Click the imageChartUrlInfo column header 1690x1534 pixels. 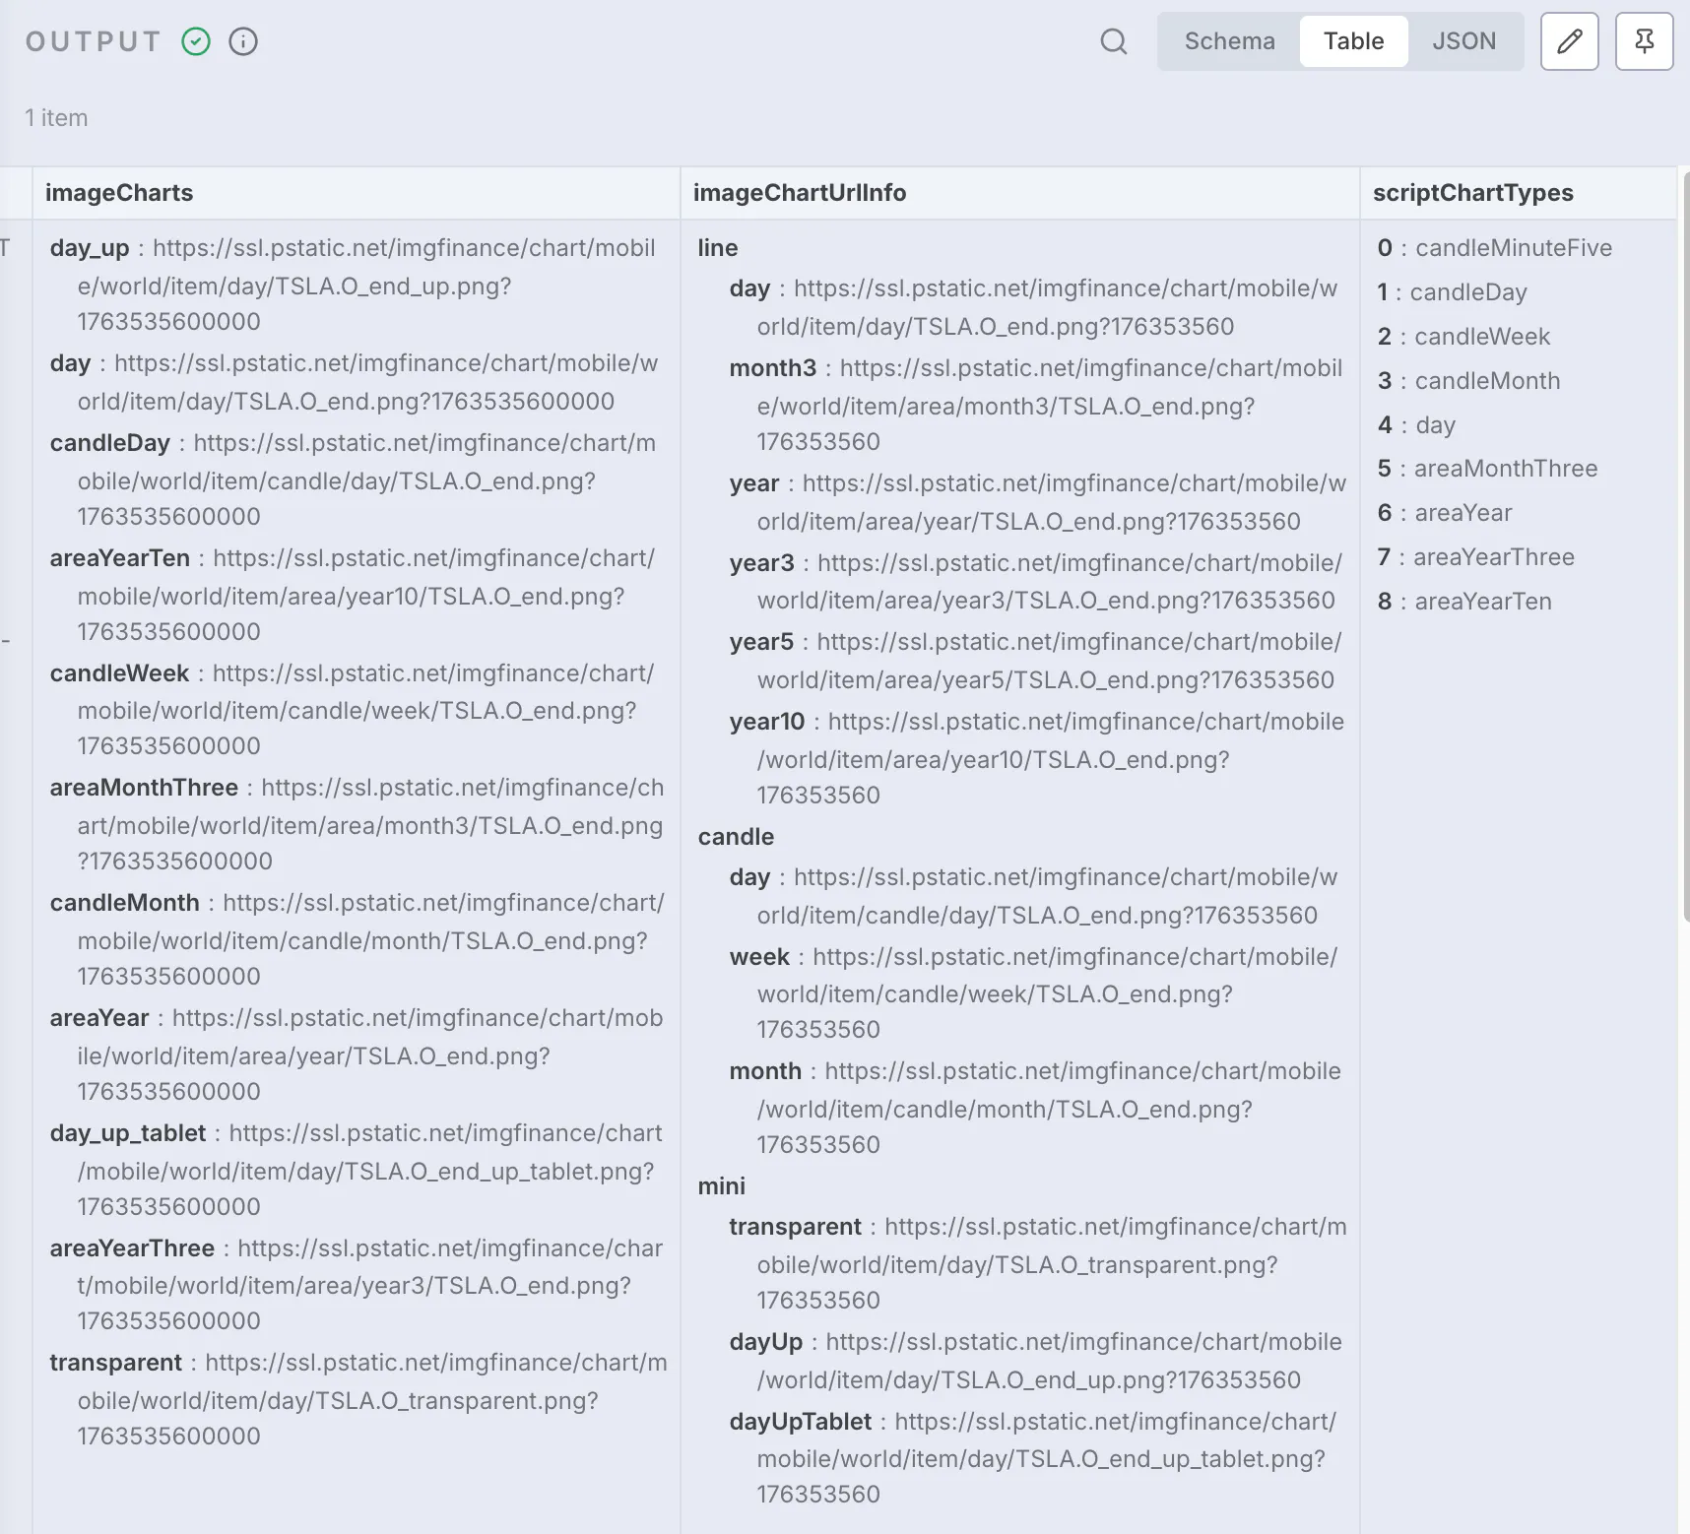click(799, 193)
